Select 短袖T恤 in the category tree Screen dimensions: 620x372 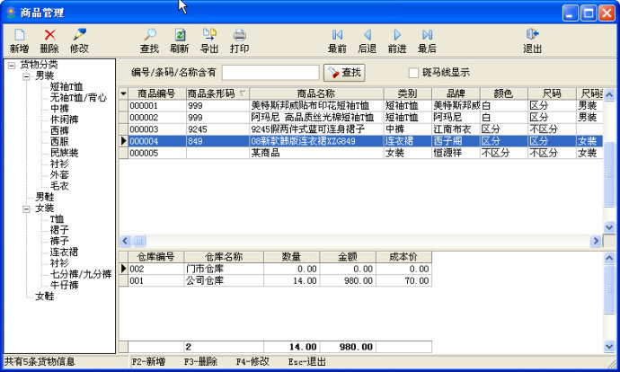66,87
